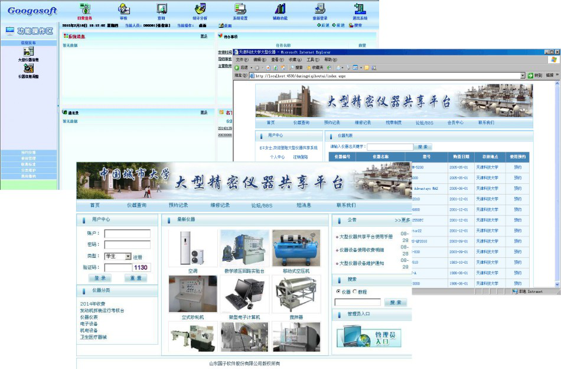The height and width of the screenshot is (369, 561).
Task: Click 注销登陆 logout link in IE page
Action: 301,157
